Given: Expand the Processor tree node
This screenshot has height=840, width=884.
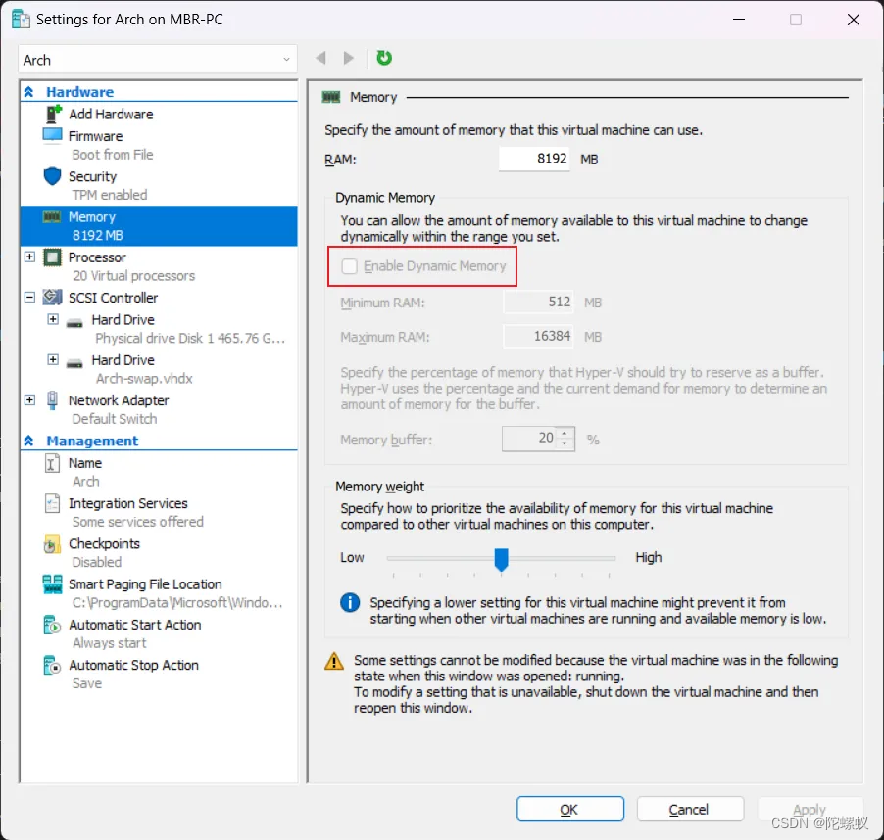Looking at the screenshot, I should point(29,257).
